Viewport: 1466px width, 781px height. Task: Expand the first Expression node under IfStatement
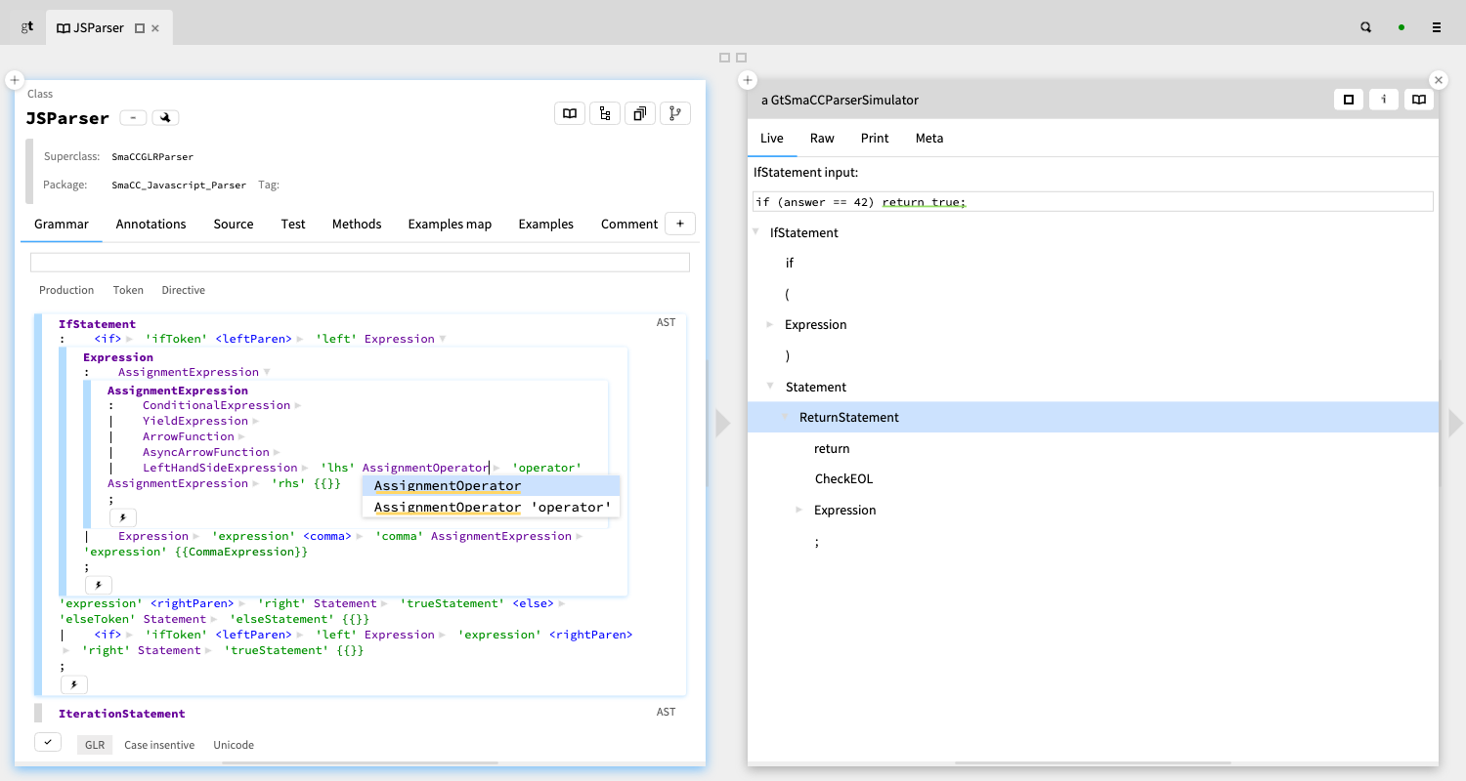pyautogui.click(x=770, y=324)
